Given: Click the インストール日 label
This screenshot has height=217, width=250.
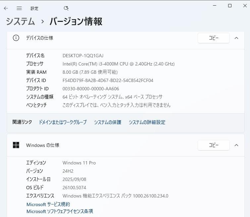Looking at the screenshot, I should [38, 179].
